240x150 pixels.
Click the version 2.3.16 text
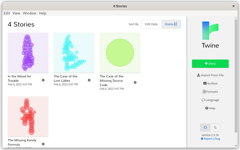click(x=210, y=135)
